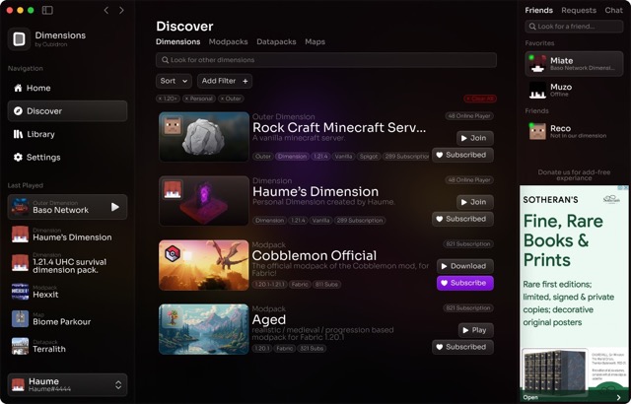Remove the Outer filter chip
This screenshot has height=404, width=631.
pos(231,99)
